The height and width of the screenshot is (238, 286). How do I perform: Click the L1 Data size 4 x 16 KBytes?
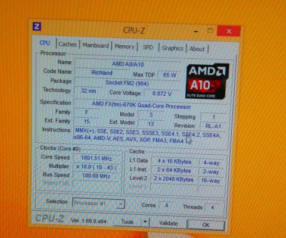(x=175, y=161)
